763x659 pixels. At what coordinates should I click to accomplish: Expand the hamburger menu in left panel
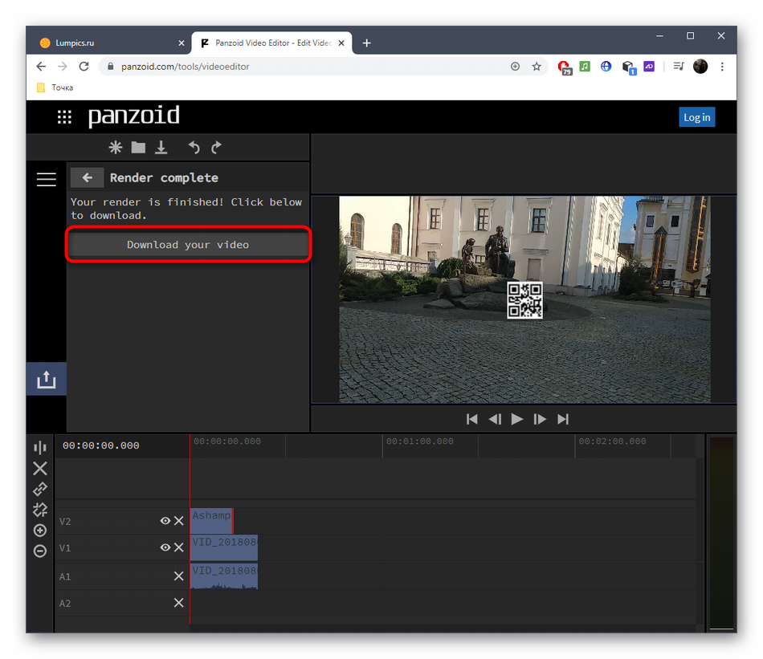tap(47, 179)
